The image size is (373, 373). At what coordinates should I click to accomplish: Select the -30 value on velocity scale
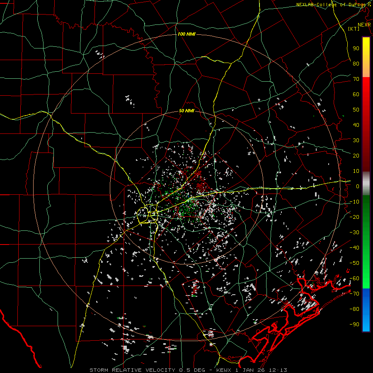(354, 233)
